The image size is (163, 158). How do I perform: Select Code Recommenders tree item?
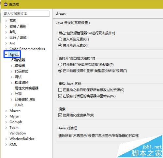(27, 49)
